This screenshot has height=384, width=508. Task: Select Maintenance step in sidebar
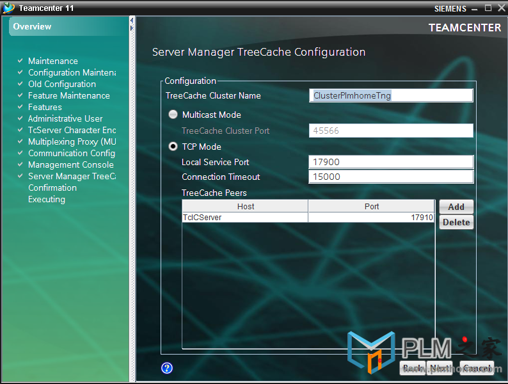(x=53, y=61)
